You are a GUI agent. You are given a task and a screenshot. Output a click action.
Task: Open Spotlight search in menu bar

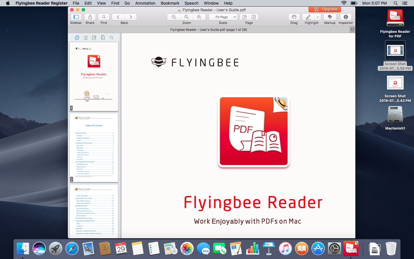click(x=396, y=3)
